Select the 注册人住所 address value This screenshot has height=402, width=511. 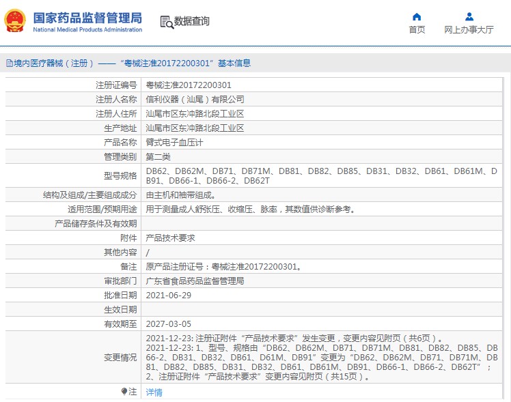tap(195, 113)
